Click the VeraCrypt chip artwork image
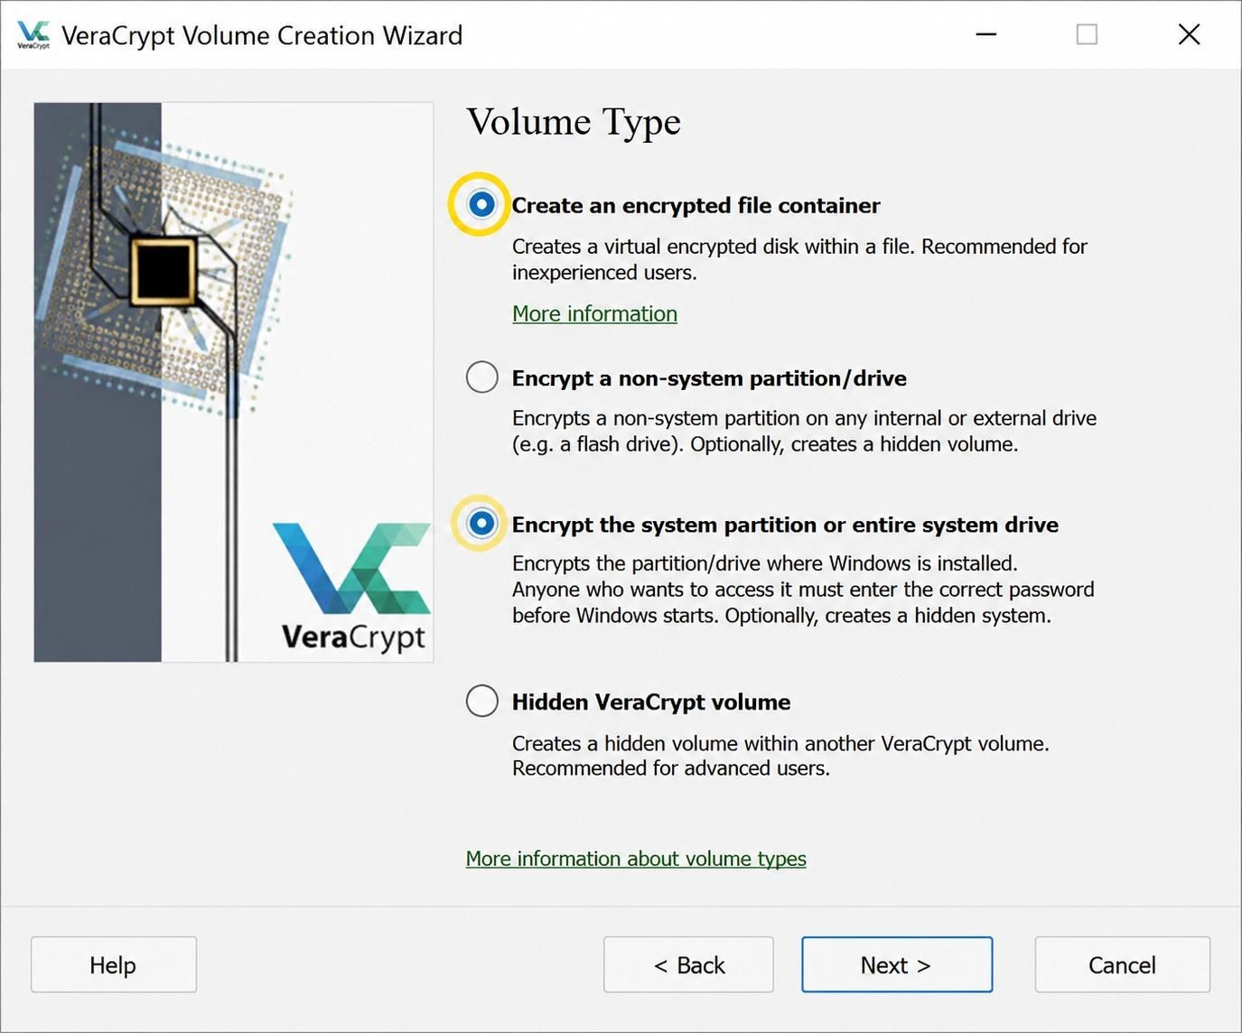 coord(234,382)
